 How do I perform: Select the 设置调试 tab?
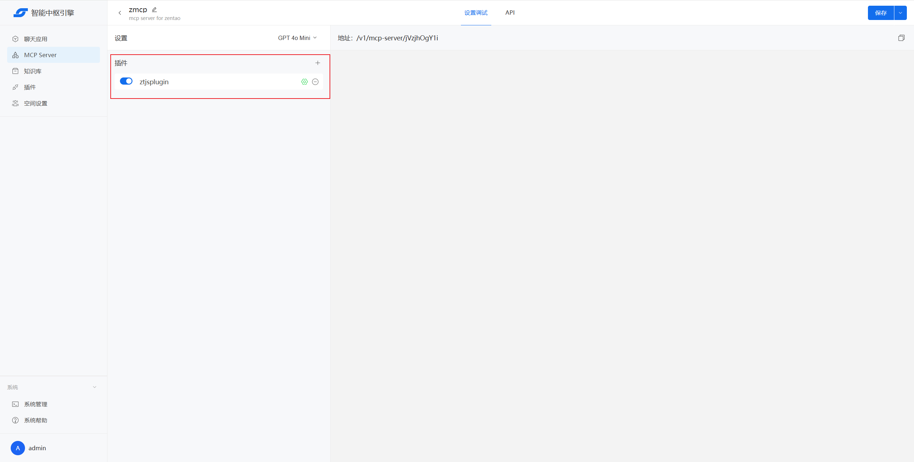coord(476,13)
